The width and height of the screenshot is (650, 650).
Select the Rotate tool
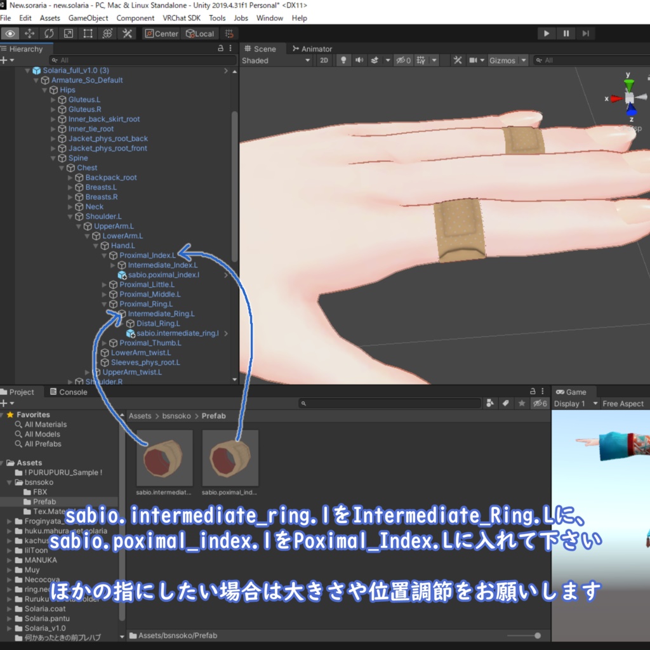click(49, 33)
